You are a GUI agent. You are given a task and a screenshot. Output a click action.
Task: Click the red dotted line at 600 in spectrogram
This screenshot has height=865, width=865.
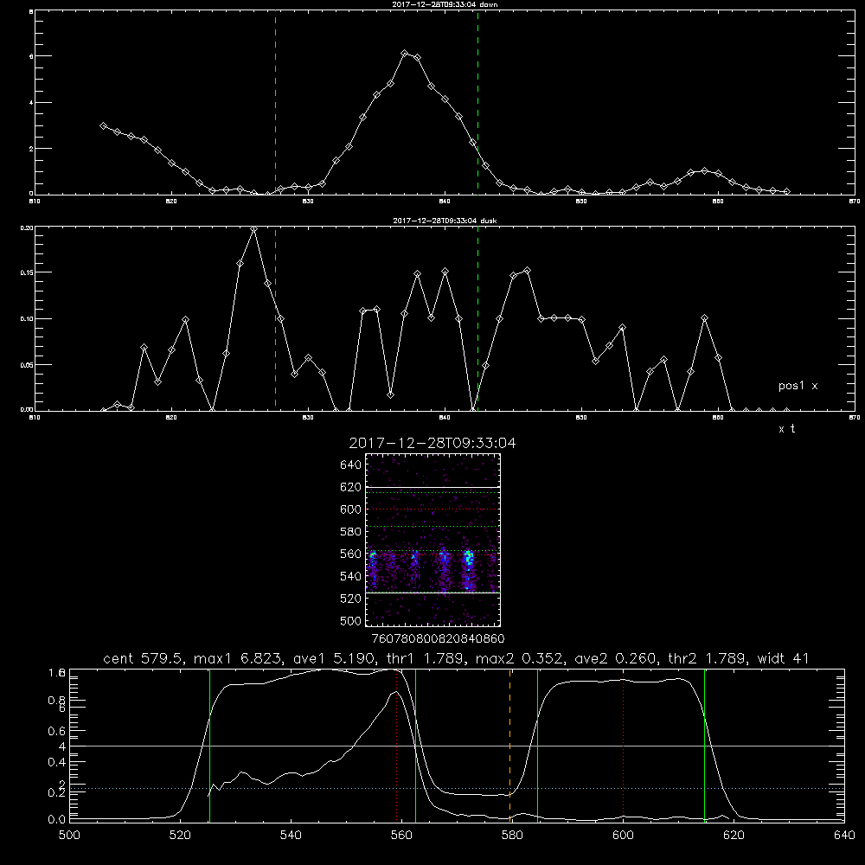(433, 509)
